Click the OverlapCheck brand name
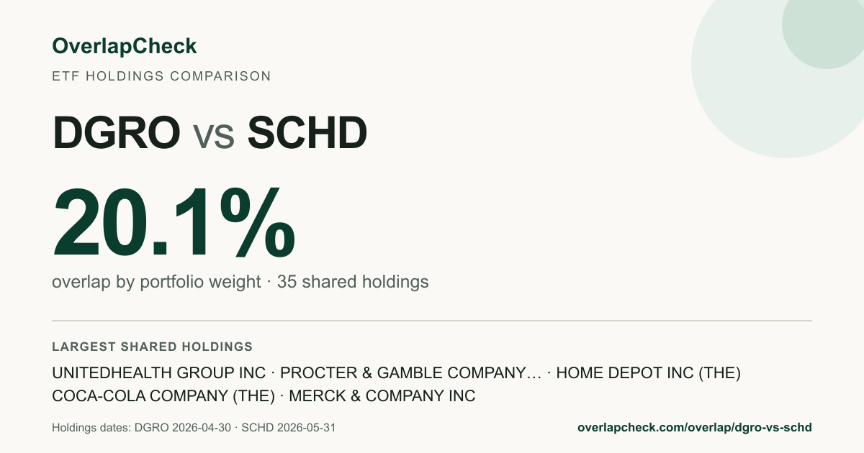The width and height of the screenshot is (864, 453). tap(124, 46)
